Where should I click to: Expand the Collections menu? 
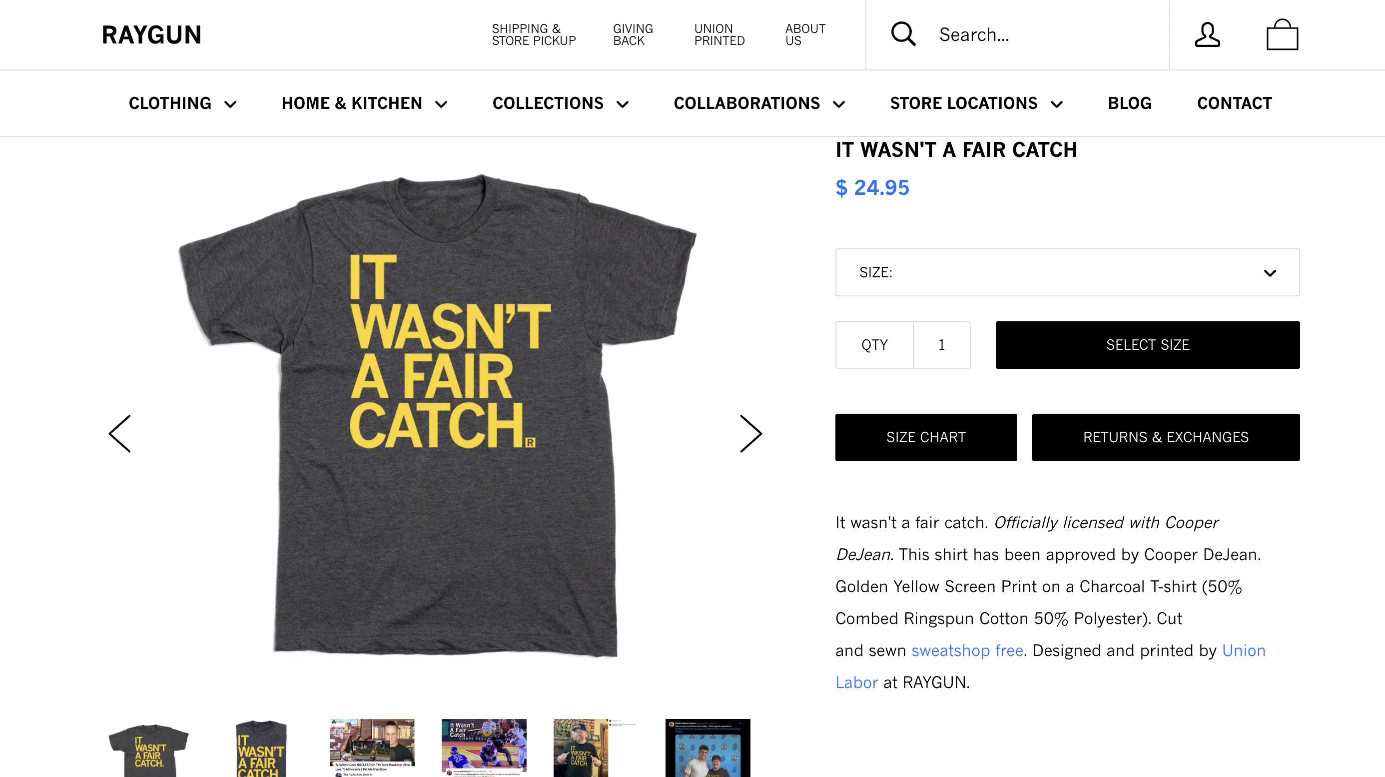pyautogui.click(x=560, y=103)
